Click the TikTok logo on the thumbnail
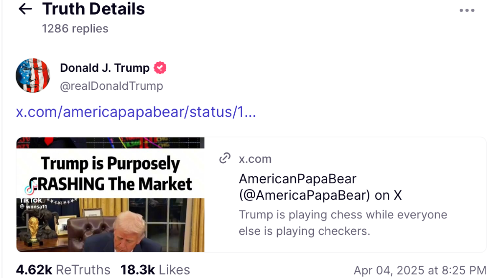495x278 pixels. [x=30, y=190]
